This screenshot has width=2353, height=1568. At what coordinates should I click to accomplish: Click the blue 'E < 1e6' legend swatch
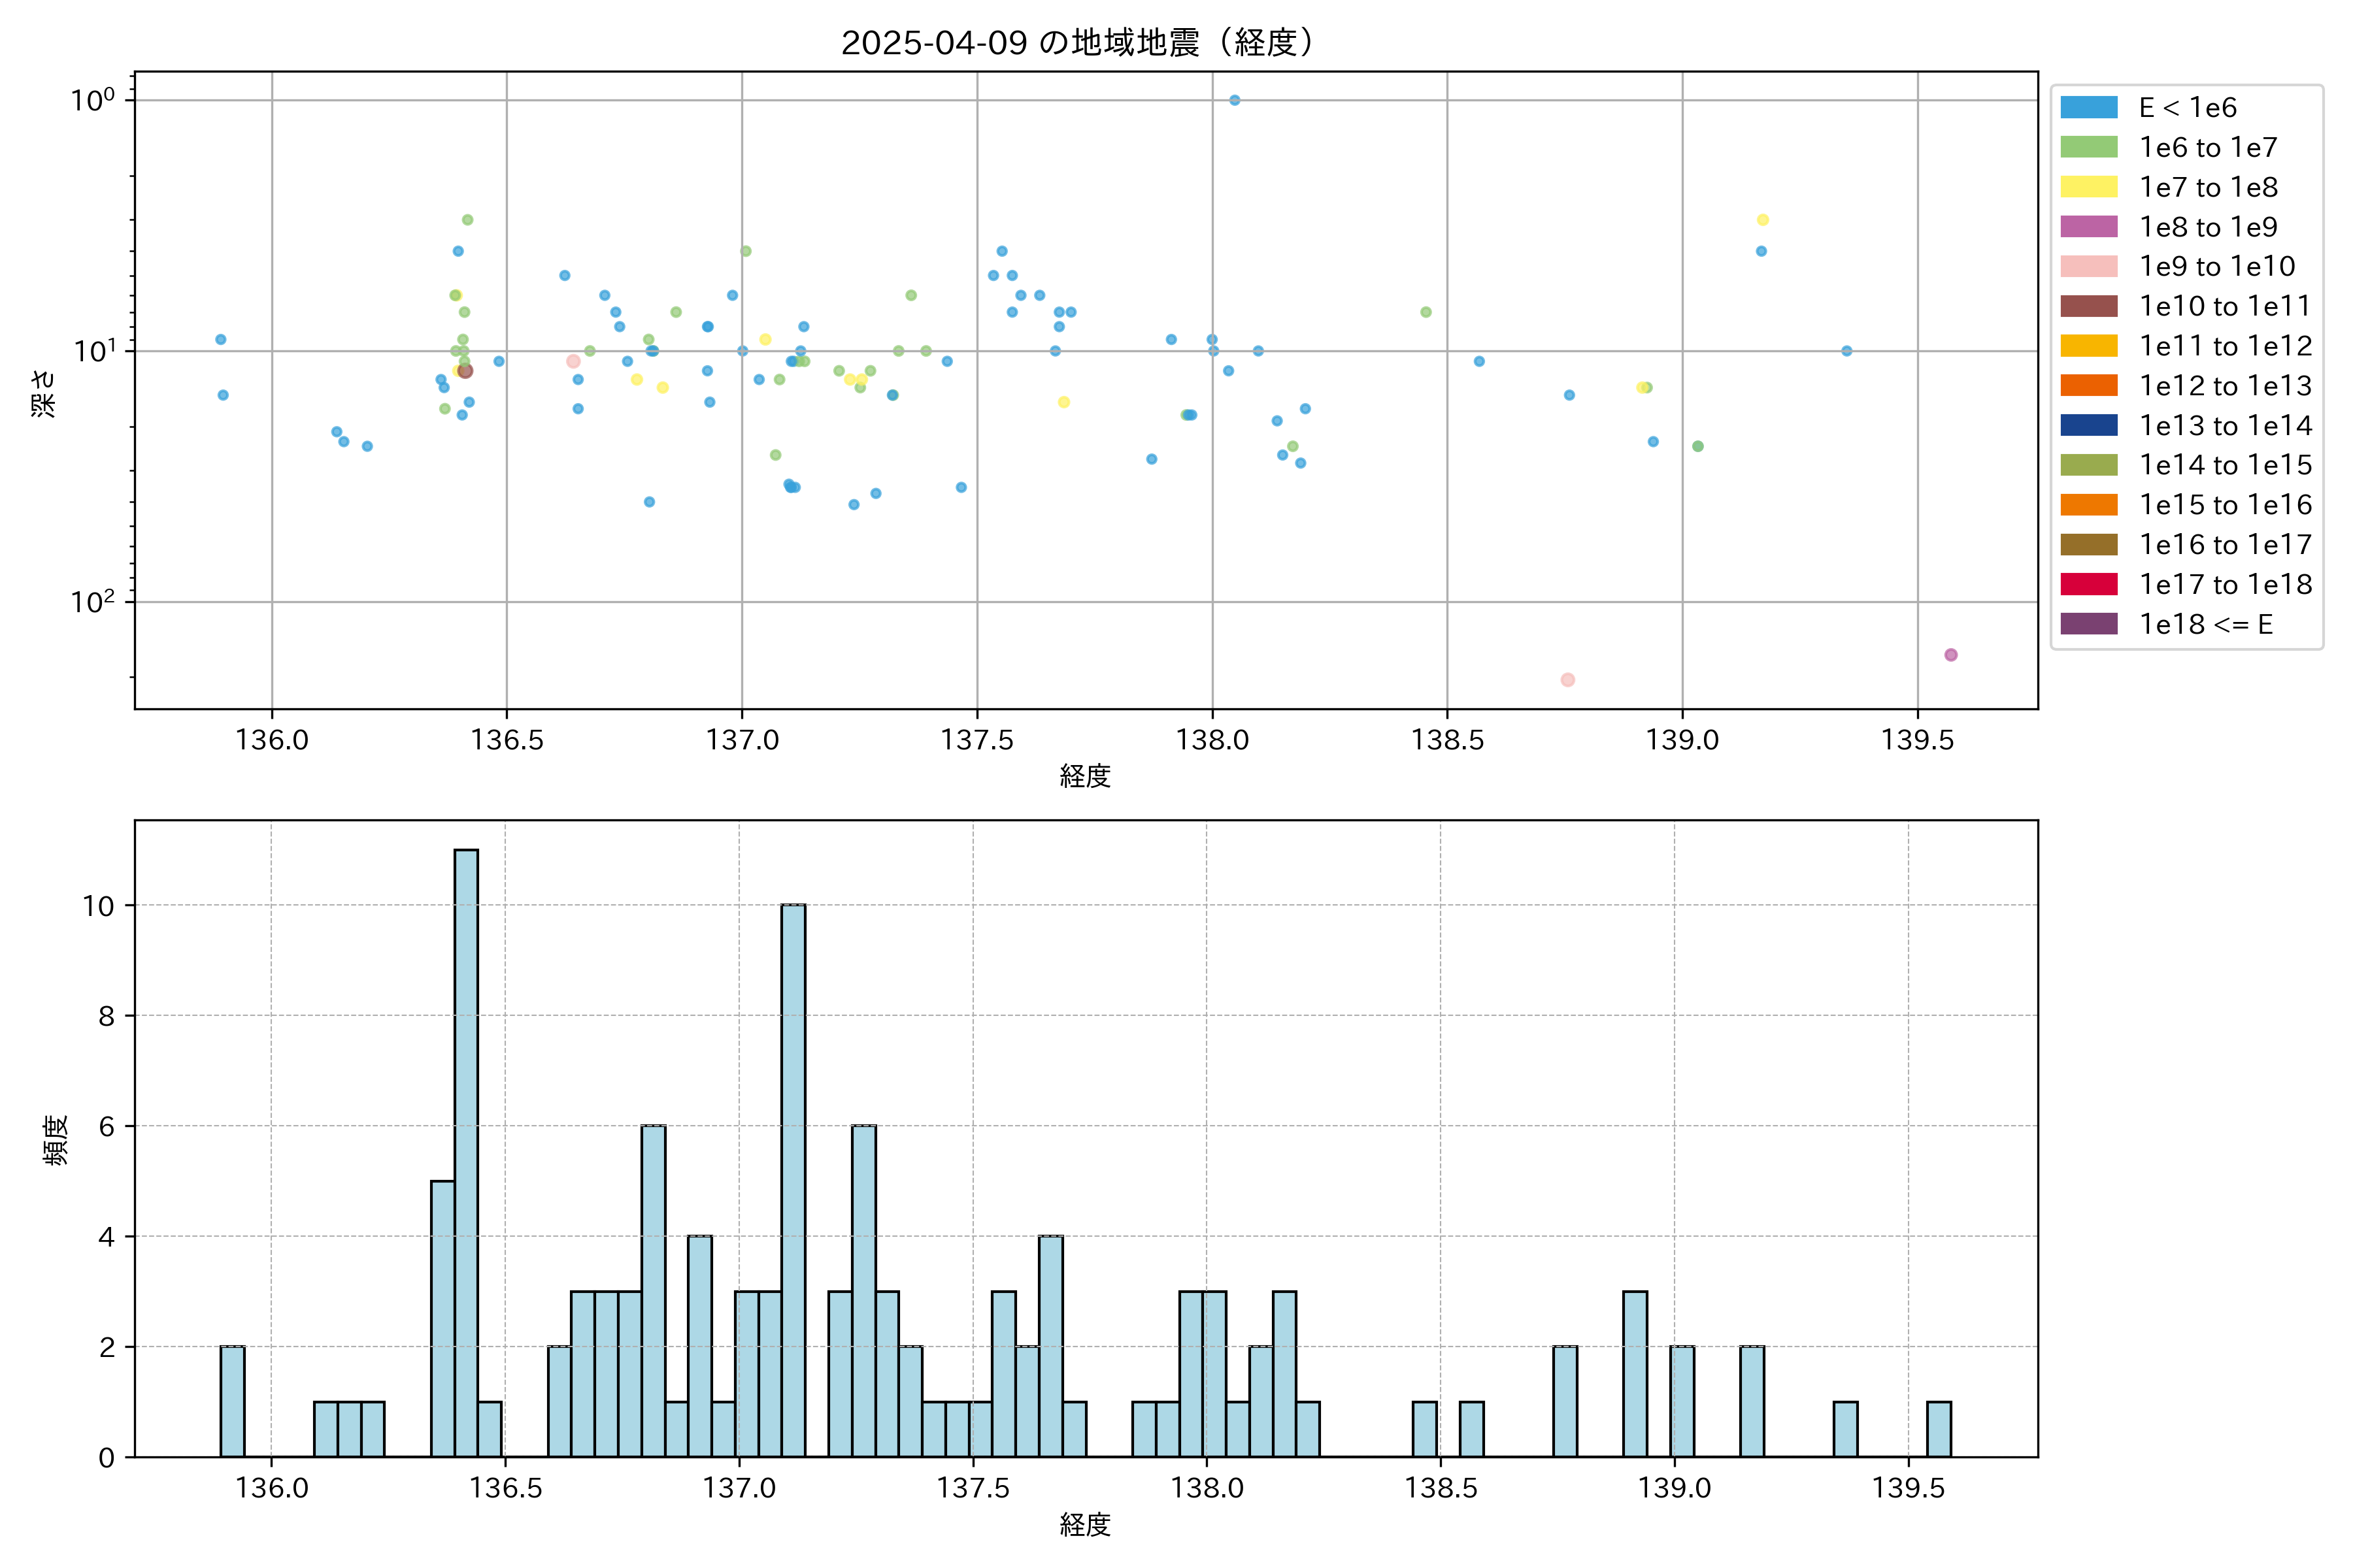[x=2089, y=108]
